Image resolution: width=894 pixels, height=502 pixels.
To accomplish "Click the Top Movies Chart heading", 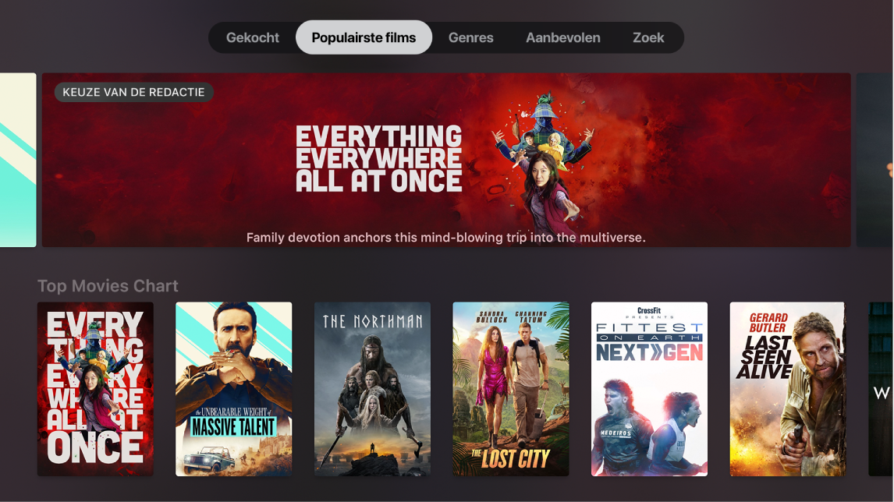I will point(108,286).
